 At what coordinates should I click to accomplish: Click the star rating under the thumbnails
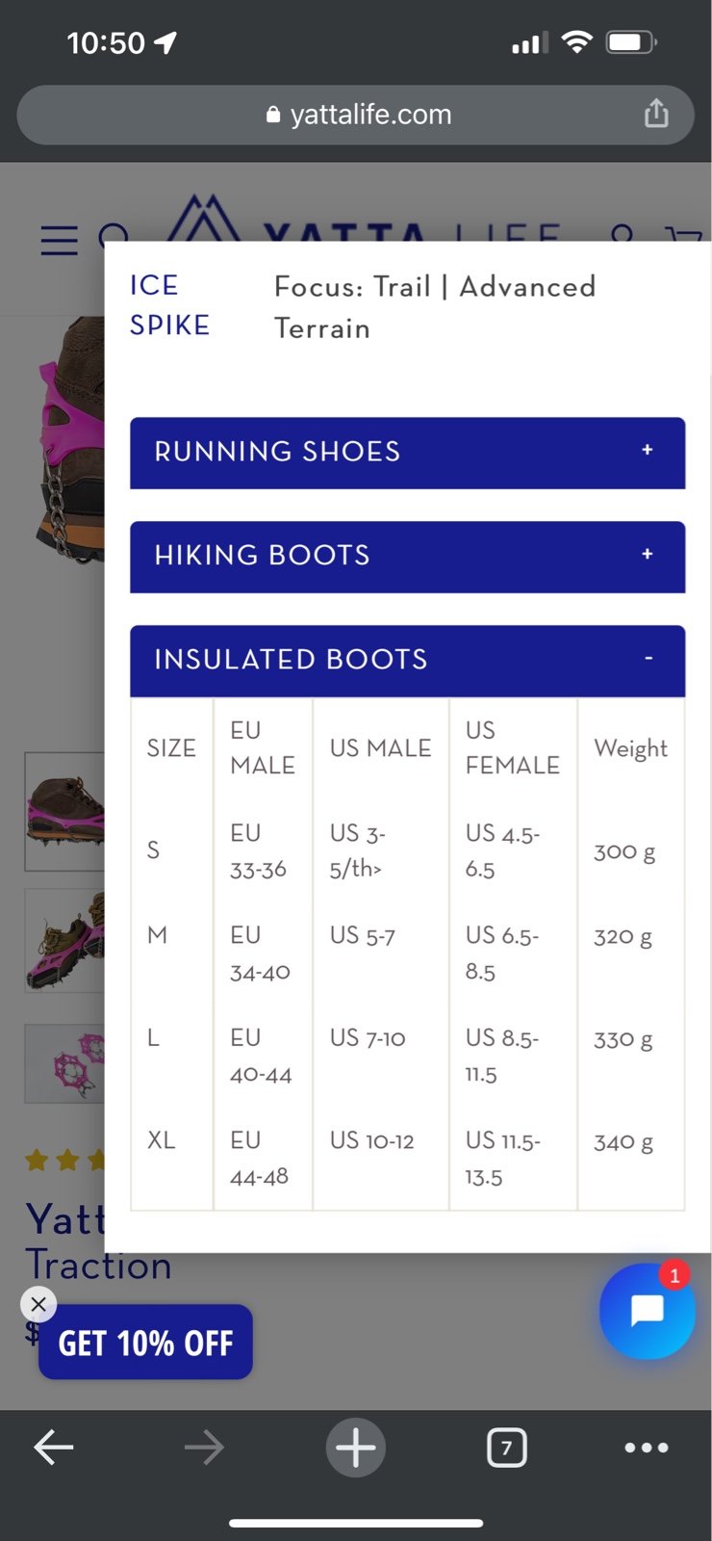pos(64,1160)
